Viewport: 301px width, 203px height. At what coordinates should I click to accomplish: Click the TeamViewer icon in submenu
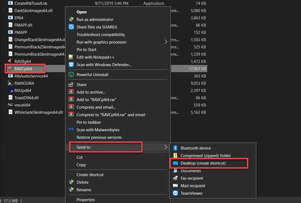(x=175, y=193)
